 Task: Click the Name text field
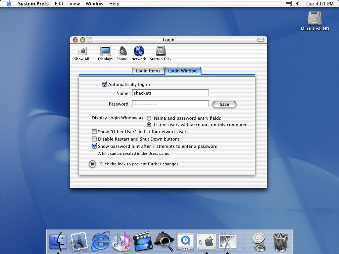point(170,93)
